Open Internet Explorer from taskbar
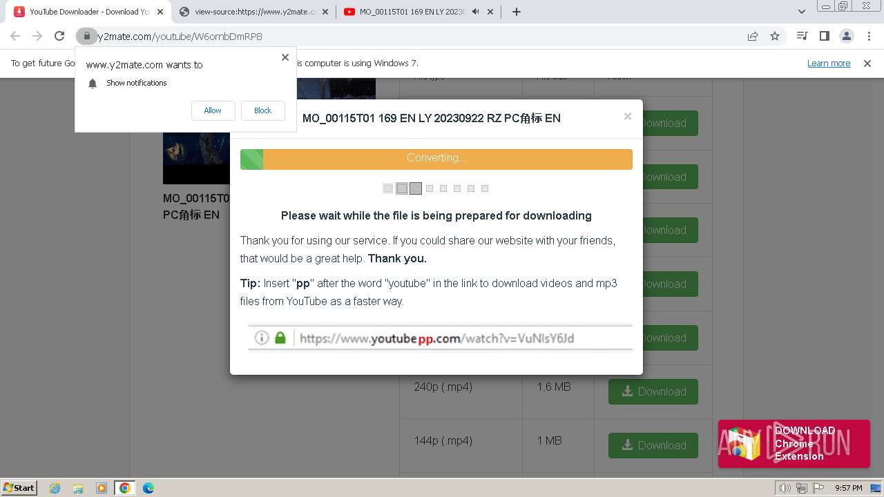This screenshot has height=497, width=884. pos(55,487)
